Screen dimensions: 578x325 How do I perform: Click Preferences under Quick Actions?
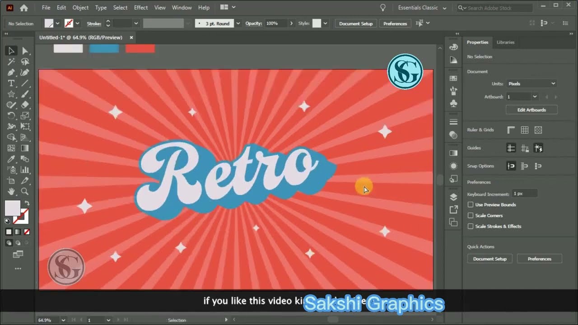click(x=539, y=259)
